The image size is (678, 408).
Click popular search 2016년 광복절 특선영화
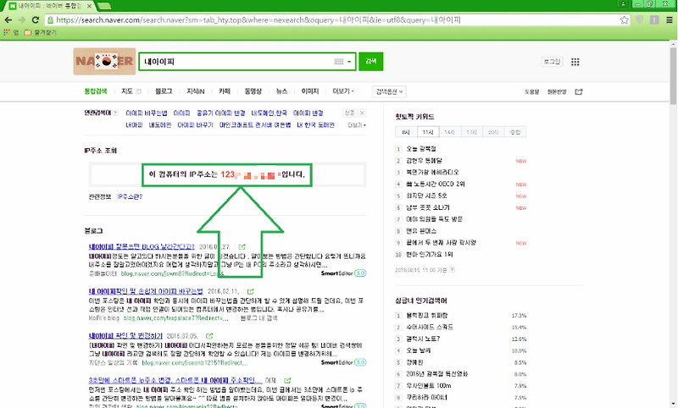[x=436, y=374]
